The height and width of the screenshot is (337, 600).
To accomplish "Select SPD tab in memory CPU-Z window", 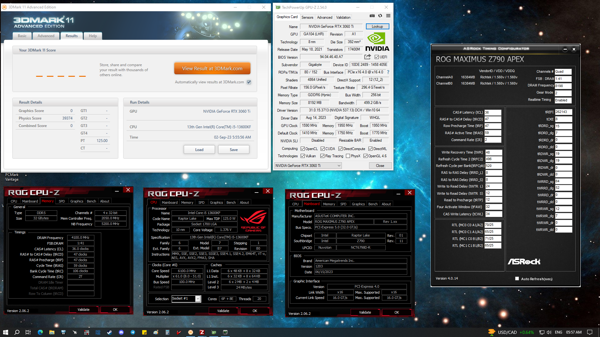I will click(62, 201).
